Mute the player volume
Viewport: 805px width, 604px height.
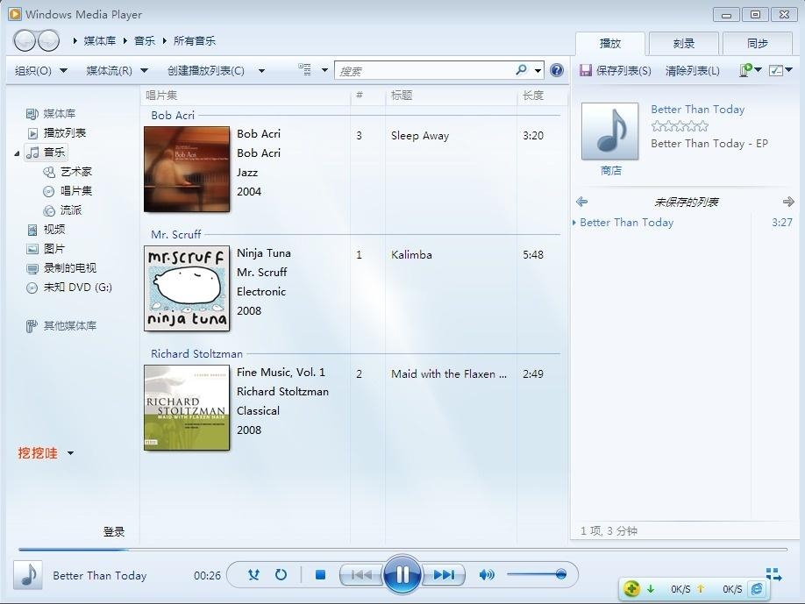(487, 575)
